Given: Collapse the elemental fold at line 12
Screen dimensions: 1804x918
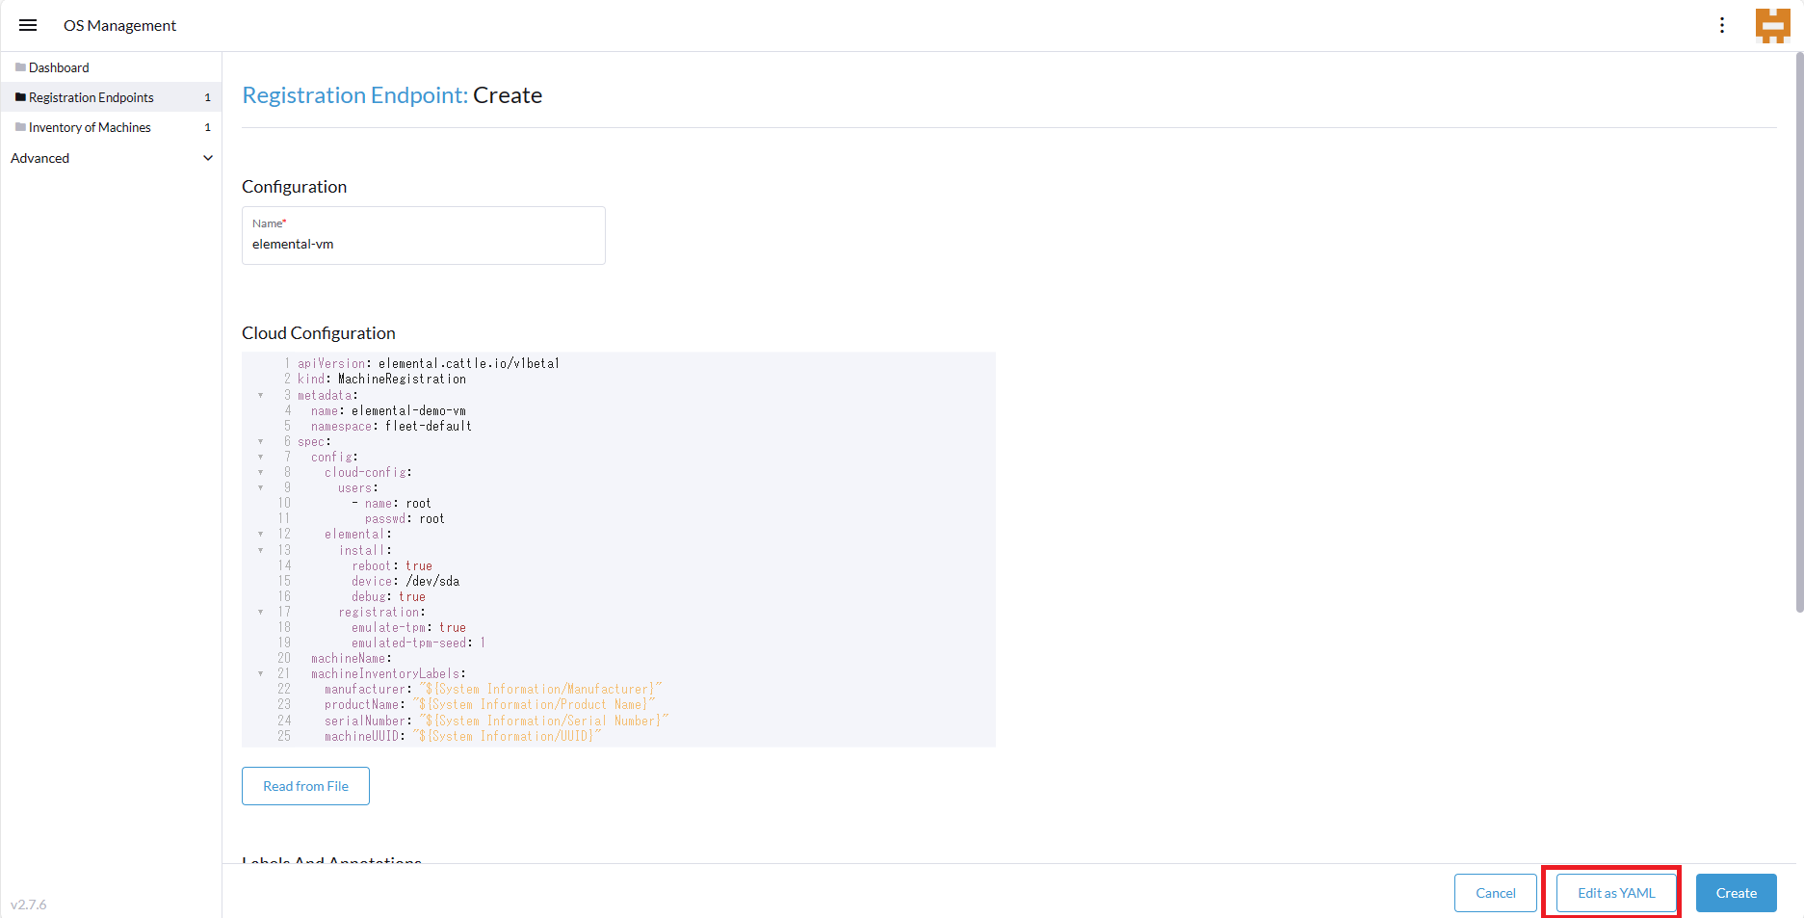Looking at the screenshot, I should 260,534.
